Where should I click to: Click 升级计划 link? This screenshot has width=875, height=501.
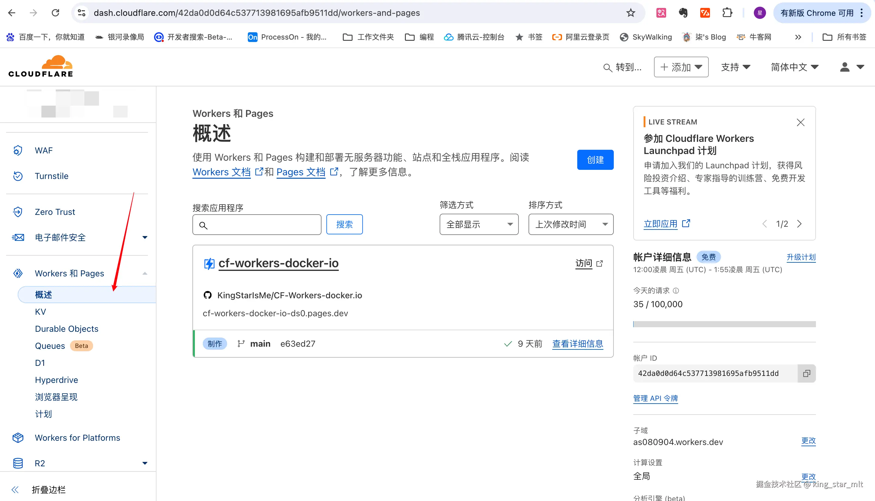[801, 257]
